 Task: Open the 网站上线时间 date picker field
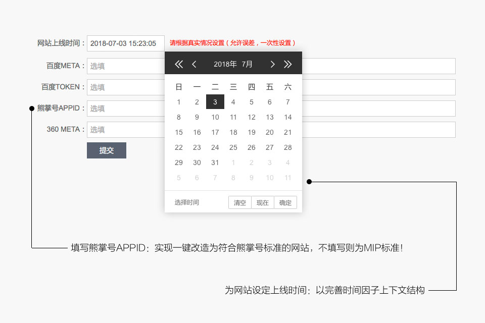pyautogui.click(x=125, y=43)
